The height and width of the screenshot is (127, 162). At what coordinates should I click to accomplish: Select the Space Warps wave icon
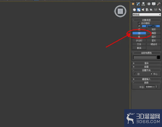click(x=156, y=10)
